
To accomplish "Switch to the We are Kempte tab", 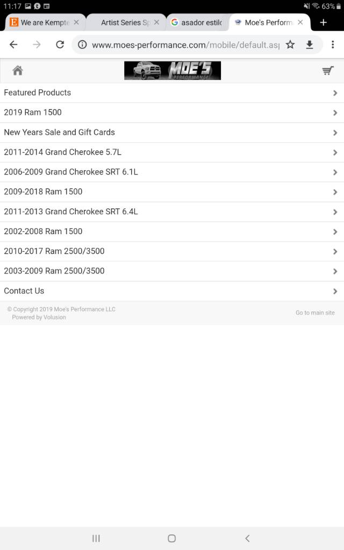I will (45, 23).
